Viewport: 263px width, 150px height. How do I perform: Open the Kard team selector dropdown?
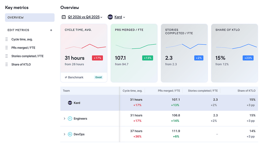click(120, 17)
